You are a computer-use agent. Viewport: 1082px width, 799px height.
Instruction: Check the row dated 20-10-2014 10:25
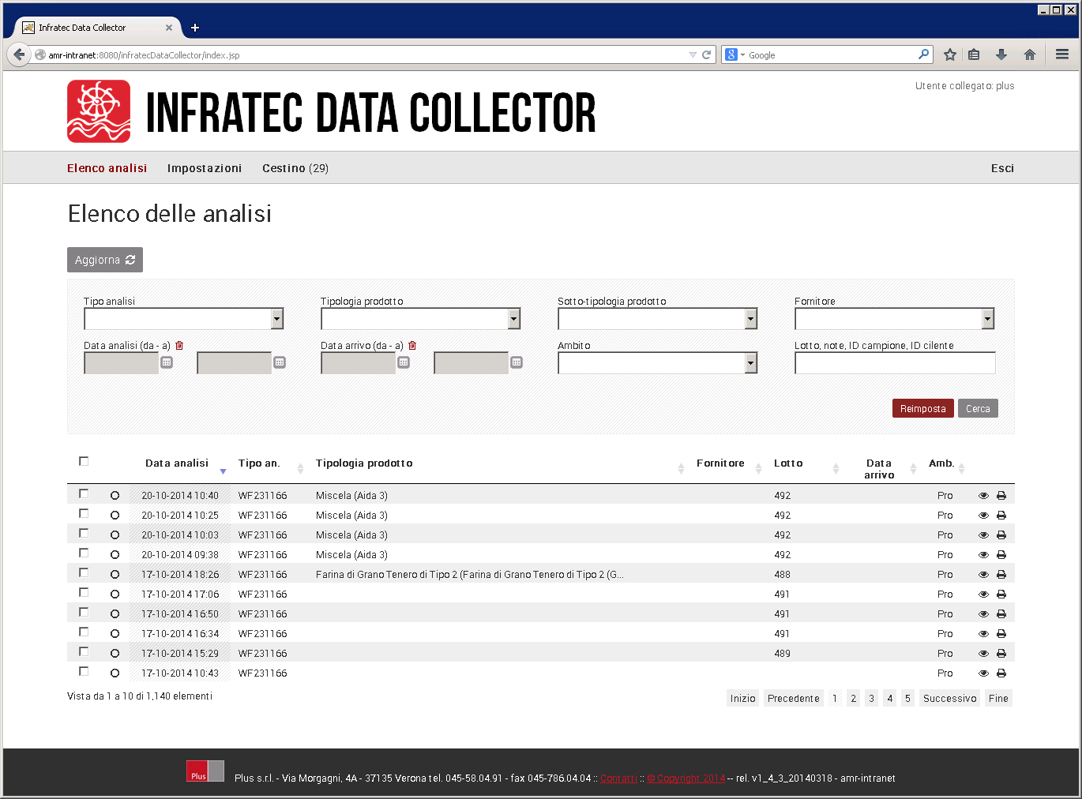coord(84,513)
